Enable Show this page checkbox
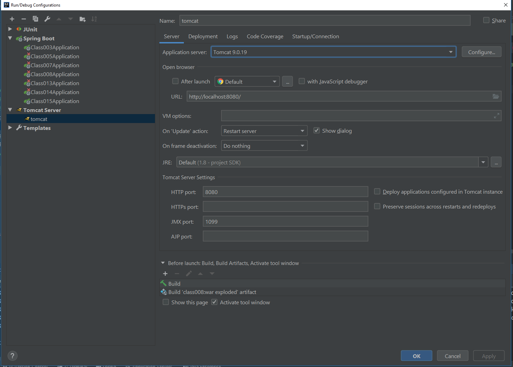The height and width of the screenshot is (367, 513). coord(166,302)
